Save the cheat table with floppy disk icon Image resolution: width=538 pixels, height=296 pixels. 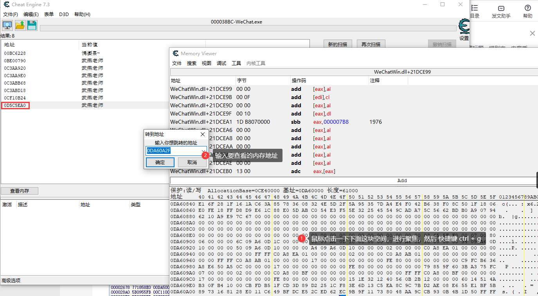(x=31, y=25)
